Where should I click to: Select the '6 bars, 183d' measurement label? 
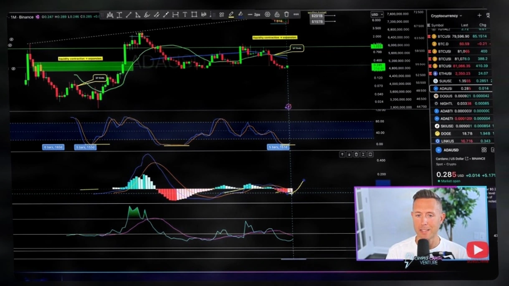tap(53, 147)
